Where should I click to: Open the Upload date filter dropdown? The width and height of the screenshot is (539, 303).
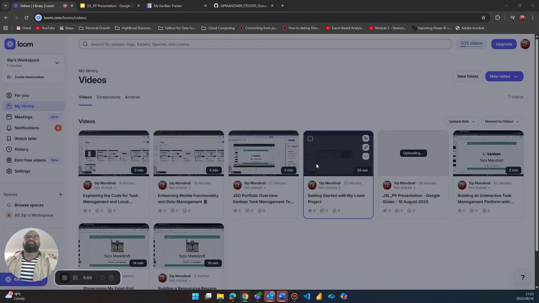coord(462,121)
